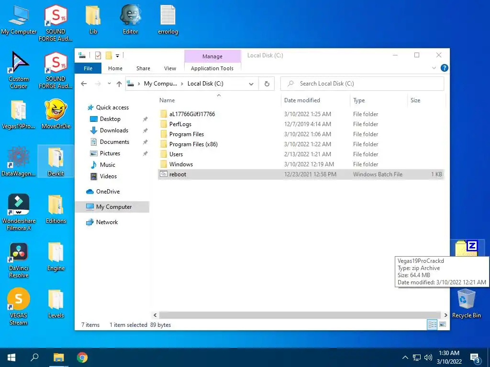Click the New folder quick access icon
Screen dimensions: 490x367
[x=109, y=55]
